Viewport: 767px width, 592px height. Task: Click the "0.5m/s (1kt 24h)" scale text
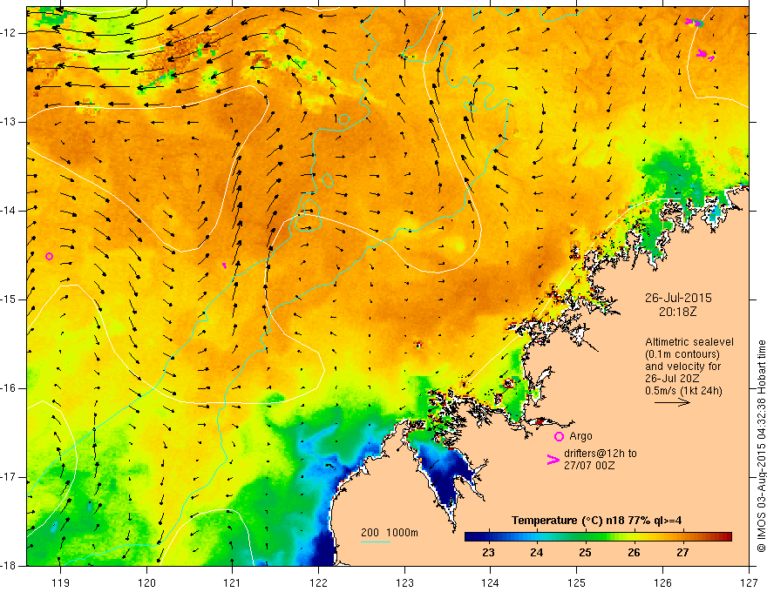[683, 391]
